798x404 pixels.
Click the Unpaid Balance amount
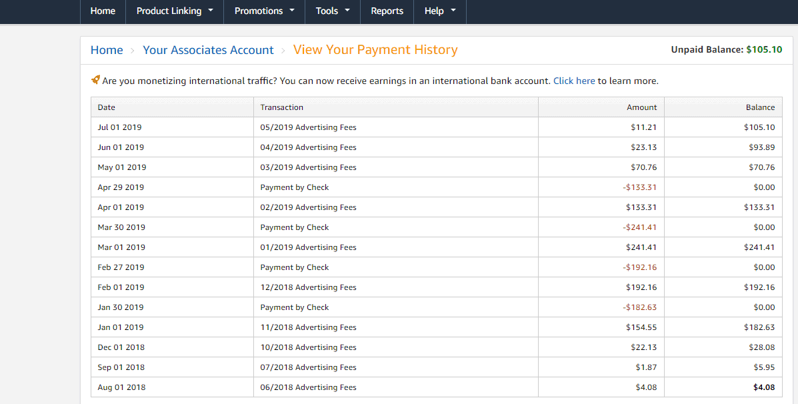tap(763, 49)
